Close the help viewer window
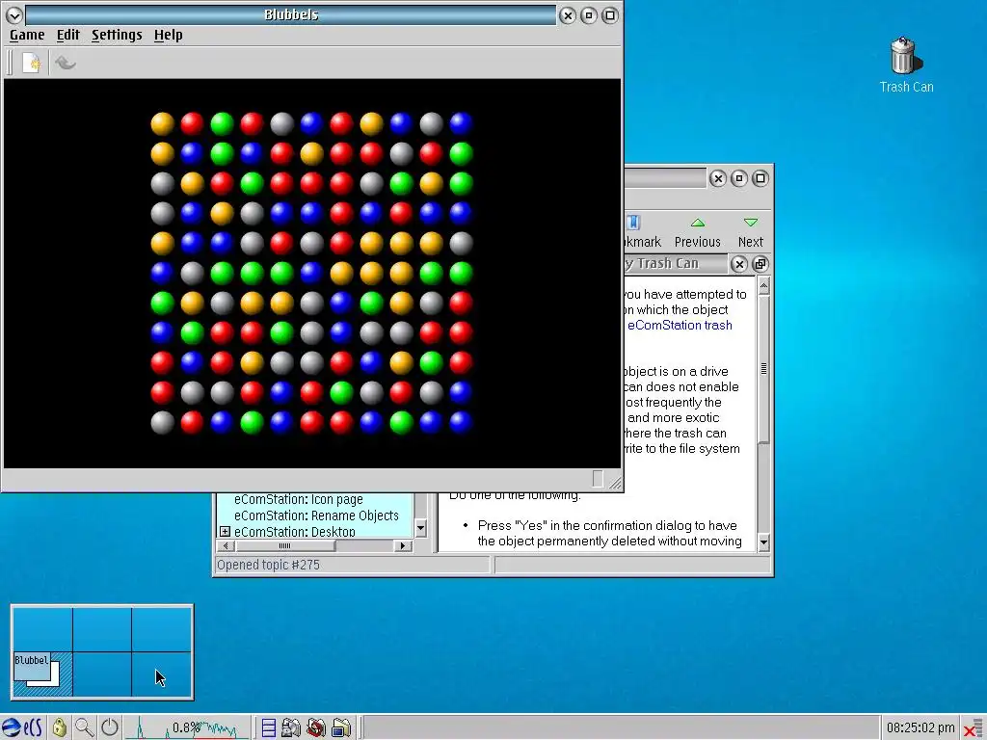This screenshot has width=987, height=740. 718,178
